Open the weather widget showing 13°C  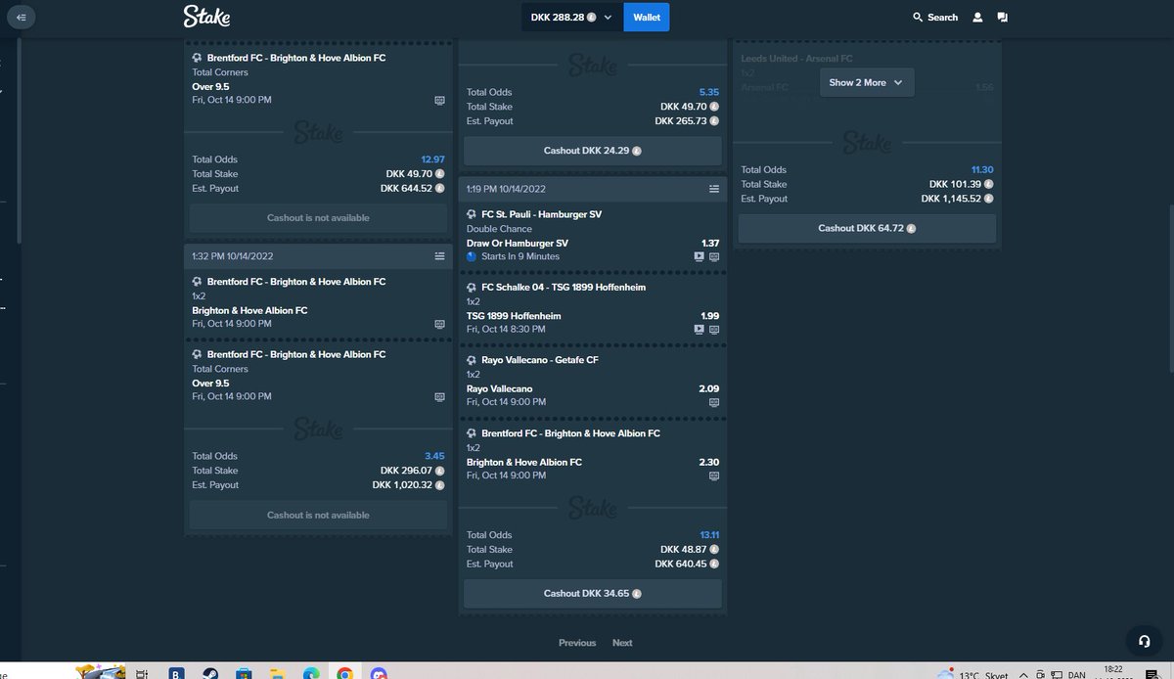click(x=971, y=673)
